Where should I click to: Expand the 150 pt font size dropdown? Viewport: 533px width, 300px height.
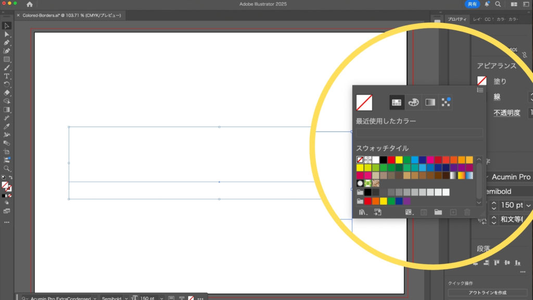[529, 205]
